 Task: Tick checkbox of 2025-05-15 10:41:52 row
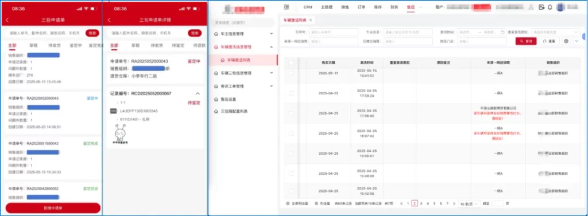291,73
